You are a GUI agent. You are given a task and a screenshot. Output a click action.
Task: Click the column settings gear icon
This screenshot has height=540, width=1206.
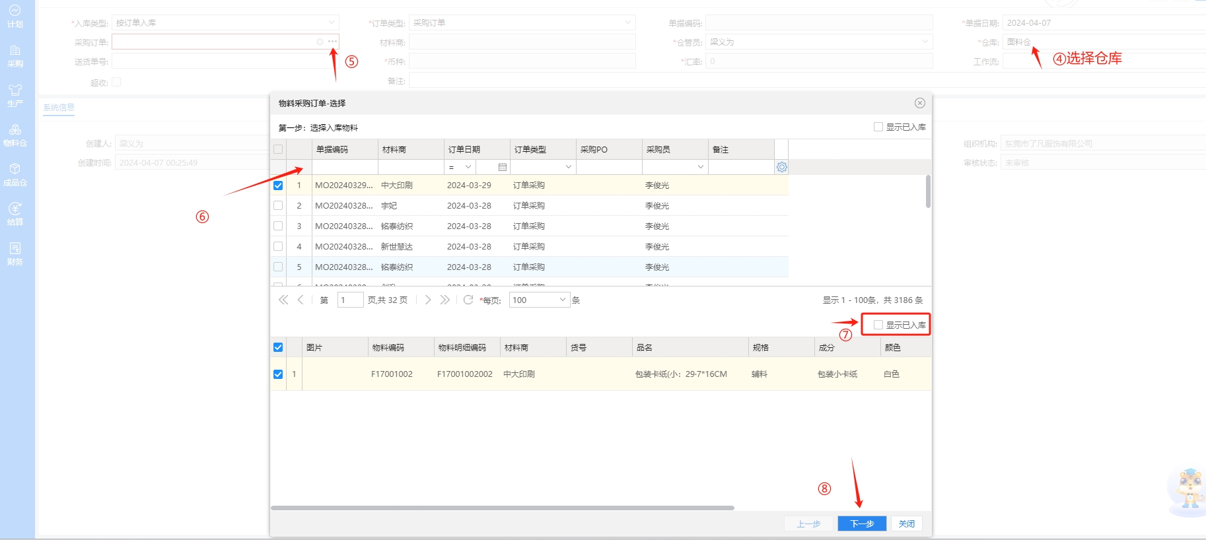click(x=782, y=168)
